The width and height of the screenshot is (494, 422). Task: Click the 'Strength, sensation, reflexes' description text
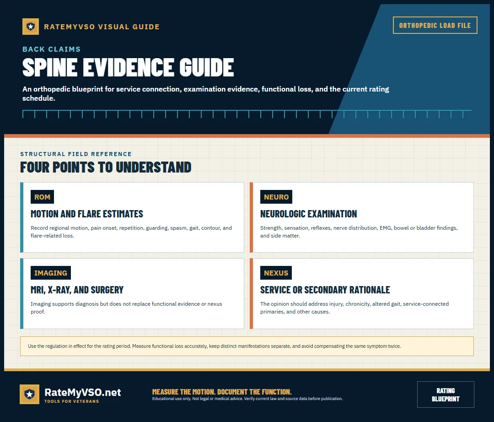point(359,232)
